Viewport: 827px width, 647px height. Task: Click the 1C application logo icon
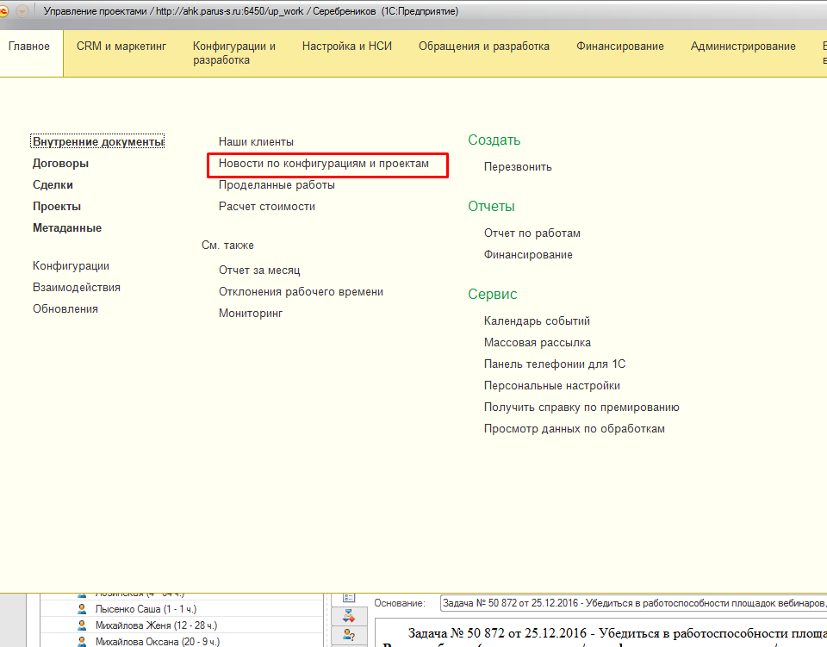[6, 12]
